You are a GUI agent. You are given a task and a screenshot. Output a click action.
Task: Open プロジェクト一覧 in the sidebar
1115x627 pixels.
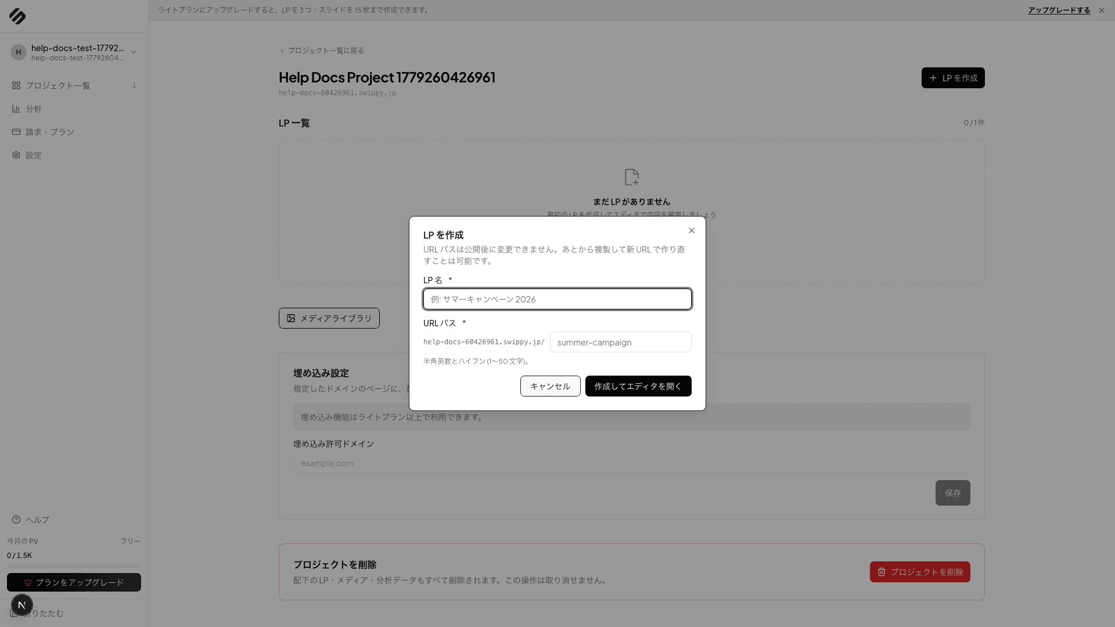point(74,85)
